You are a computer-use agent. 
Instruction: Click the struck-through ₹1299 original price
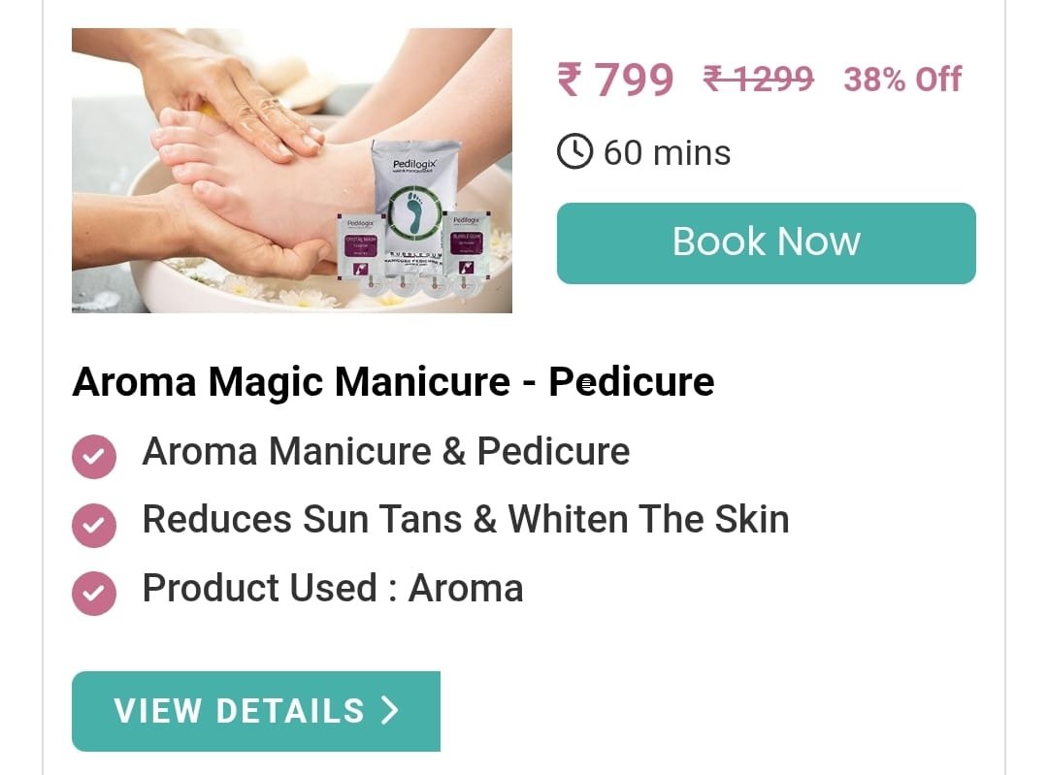(x=759, y=79)
